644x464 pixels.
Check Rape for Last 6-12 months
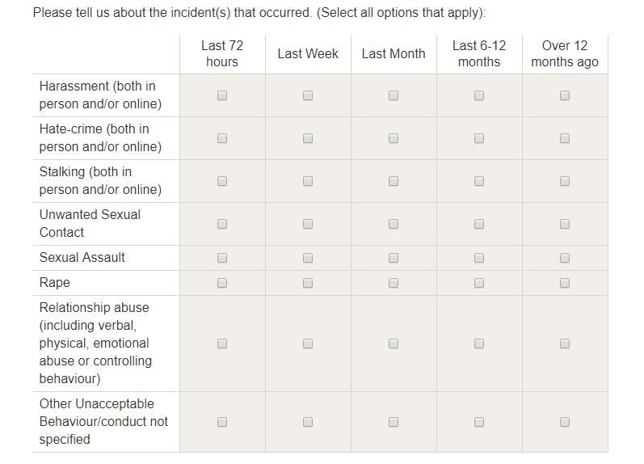[x=479, y=283]
